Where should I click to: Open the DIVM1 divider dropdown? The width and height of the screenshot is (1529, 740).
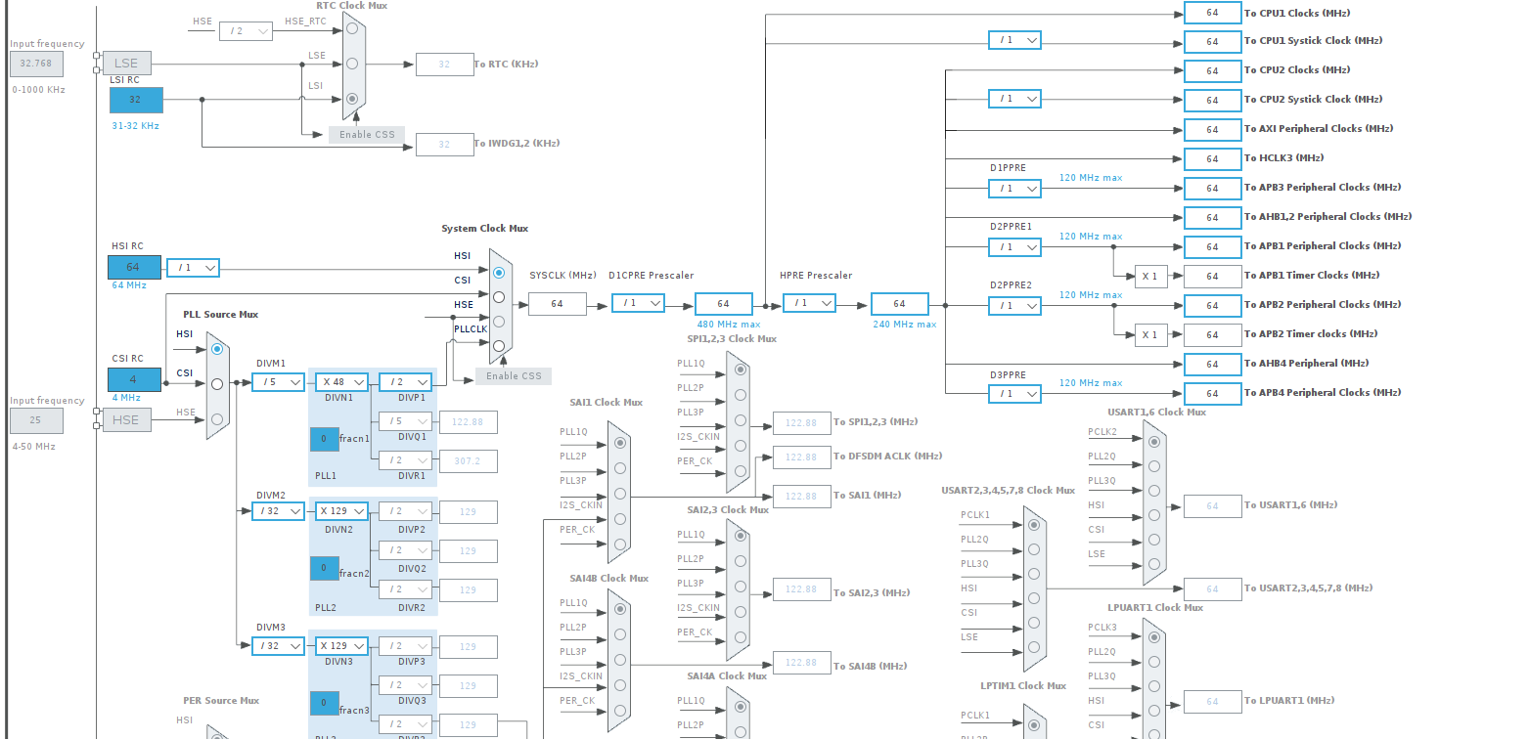point(277,381)
